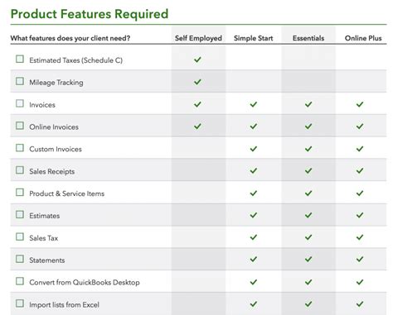Image resolution: width=393 pixels, height=315 pixels.
Task: Click the Import lists from Excel label
Action: click(x=64, y=305)
